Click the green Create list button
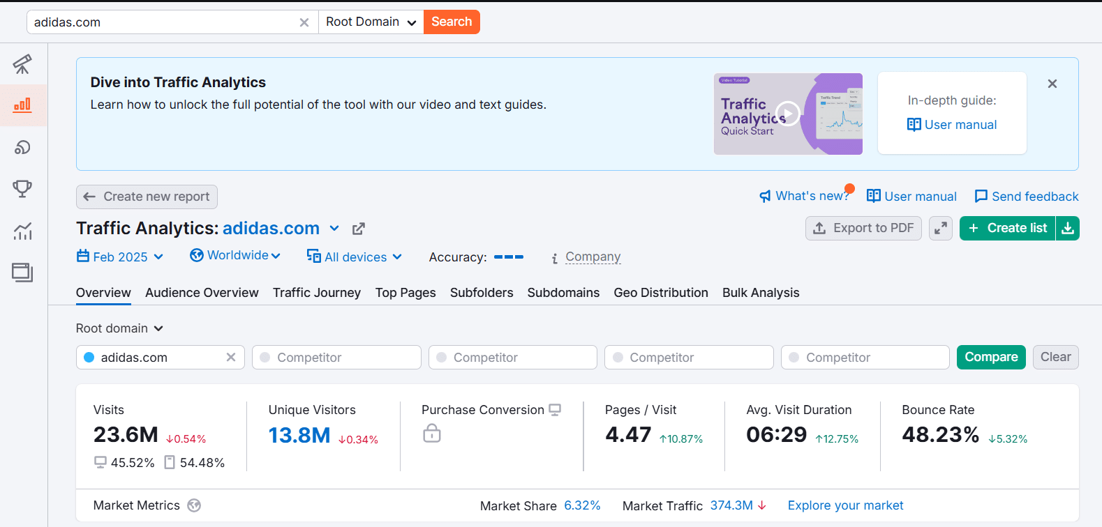 click(1007, 228)
